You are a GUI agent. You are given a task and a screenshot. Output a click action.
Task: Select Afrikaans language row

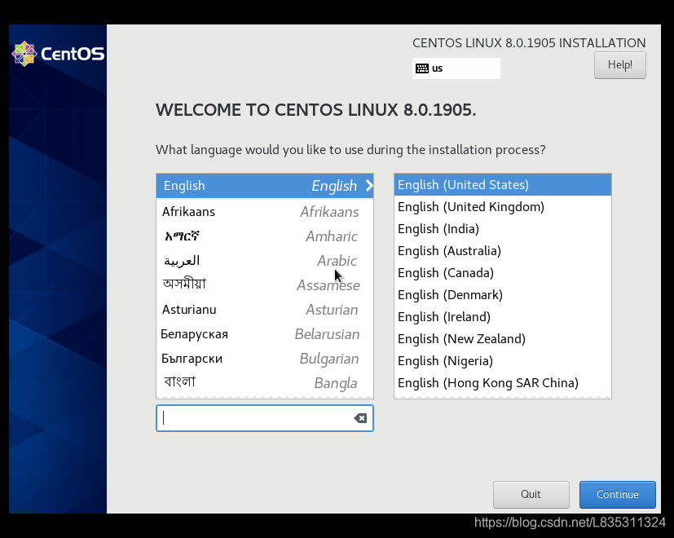click(x=265, y=212)
